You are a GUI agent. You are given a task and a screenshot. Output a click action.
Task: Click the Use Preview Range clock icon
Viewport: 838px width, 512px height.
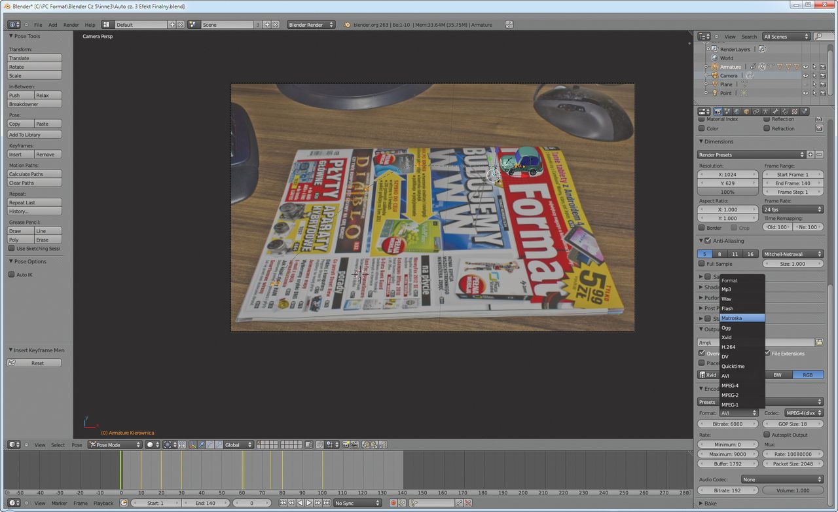[x=124, y=503]
